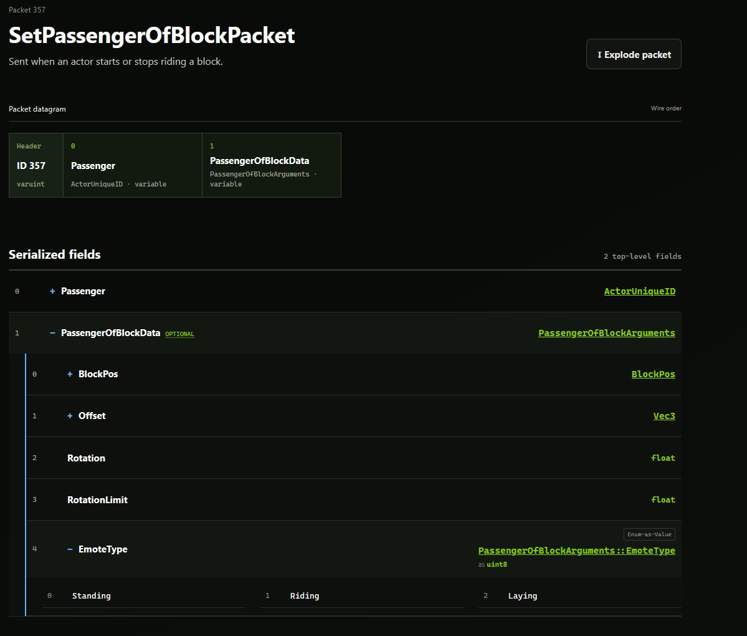Expand the BlockPos sub-field
The image size is (747, 636).
pyautogui.click(x=70, y=374)
